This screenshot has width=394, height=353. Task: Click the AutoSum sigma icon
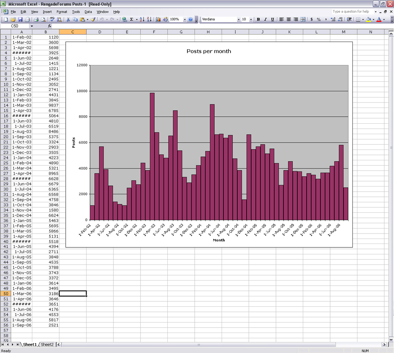click(x=132, y=19)
